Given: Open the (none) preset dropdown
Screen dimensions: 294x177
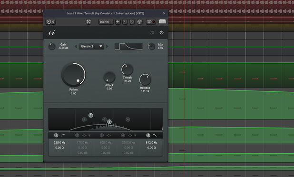Looking at the screenshot, I should [x=106, y=22].
